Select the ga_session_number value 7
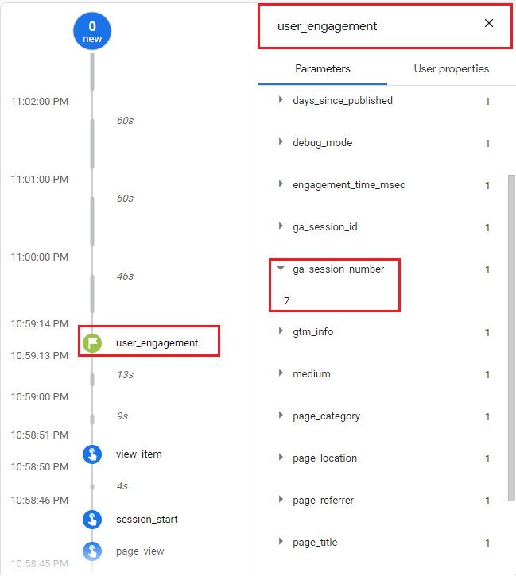Viewport: 516px width, 576px height. point(287,301)
